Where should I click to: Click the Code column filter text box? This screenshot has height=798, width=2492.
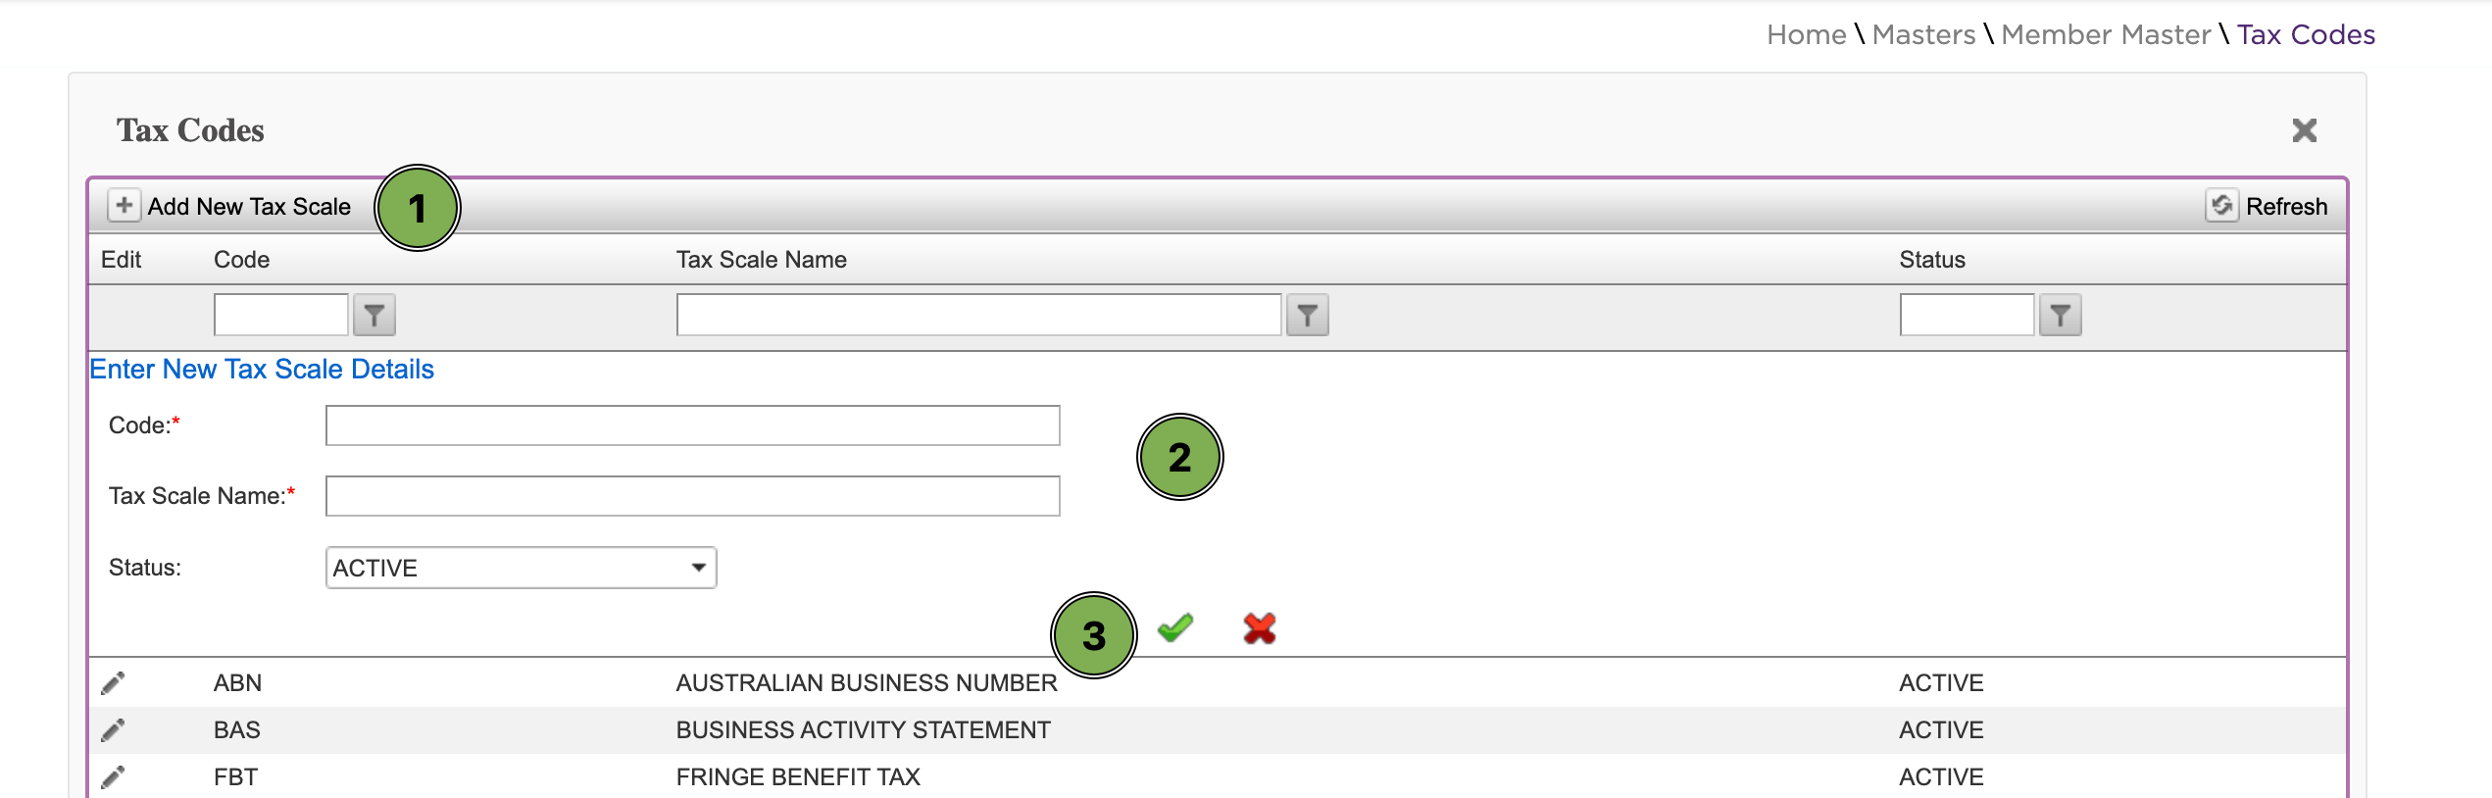pyautogui.click(x=281, y=315)
